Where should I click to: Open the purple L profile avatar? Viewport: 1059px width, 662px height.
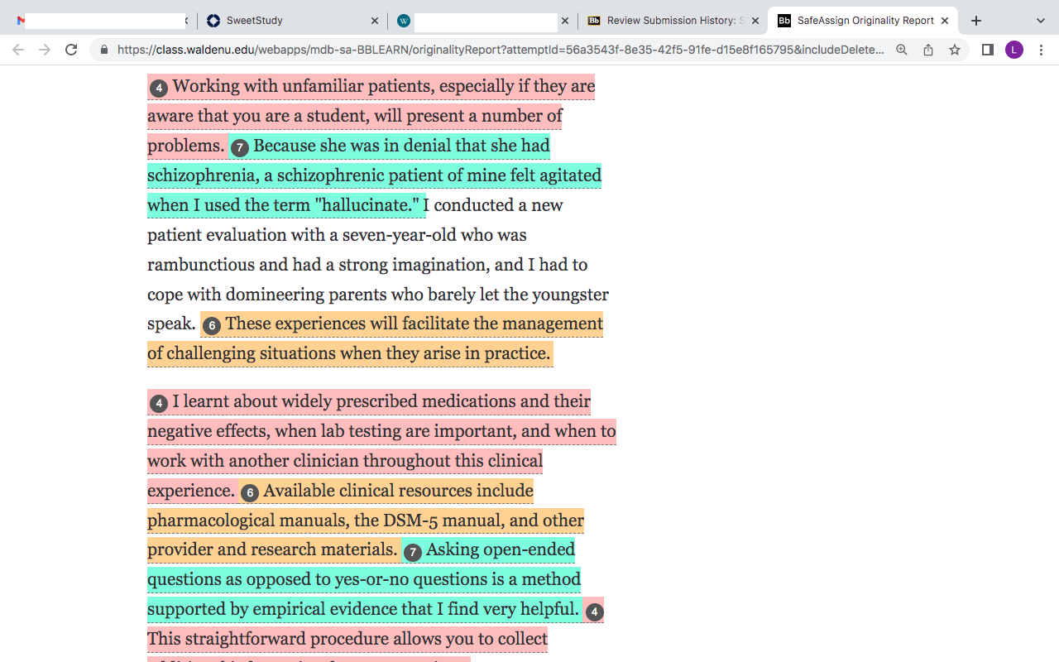(1014, 50)
